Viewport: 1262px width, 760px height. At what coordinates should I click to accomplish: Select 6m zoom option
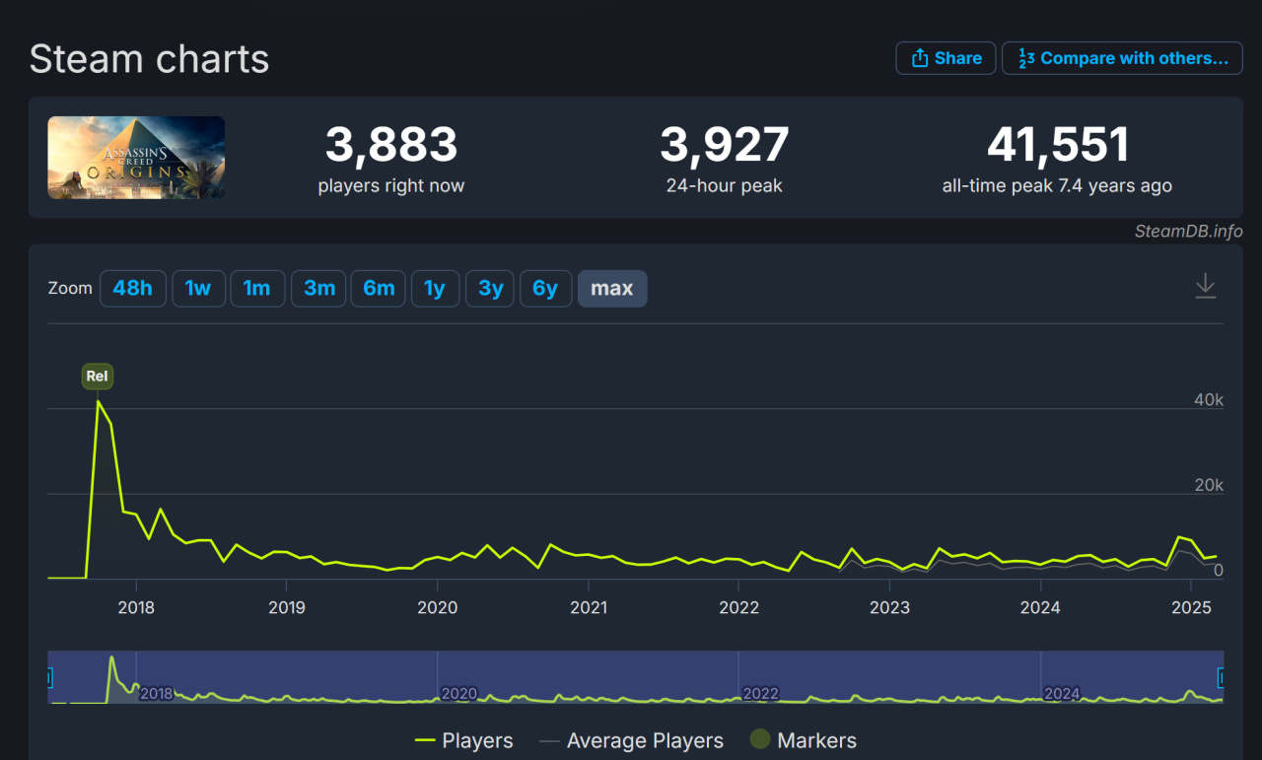379,289
